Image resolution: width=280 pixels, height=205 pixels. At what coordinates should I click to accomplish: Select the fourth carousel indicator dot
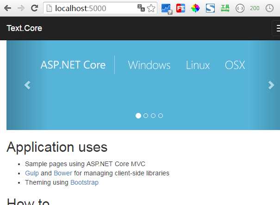coord(161,116)
